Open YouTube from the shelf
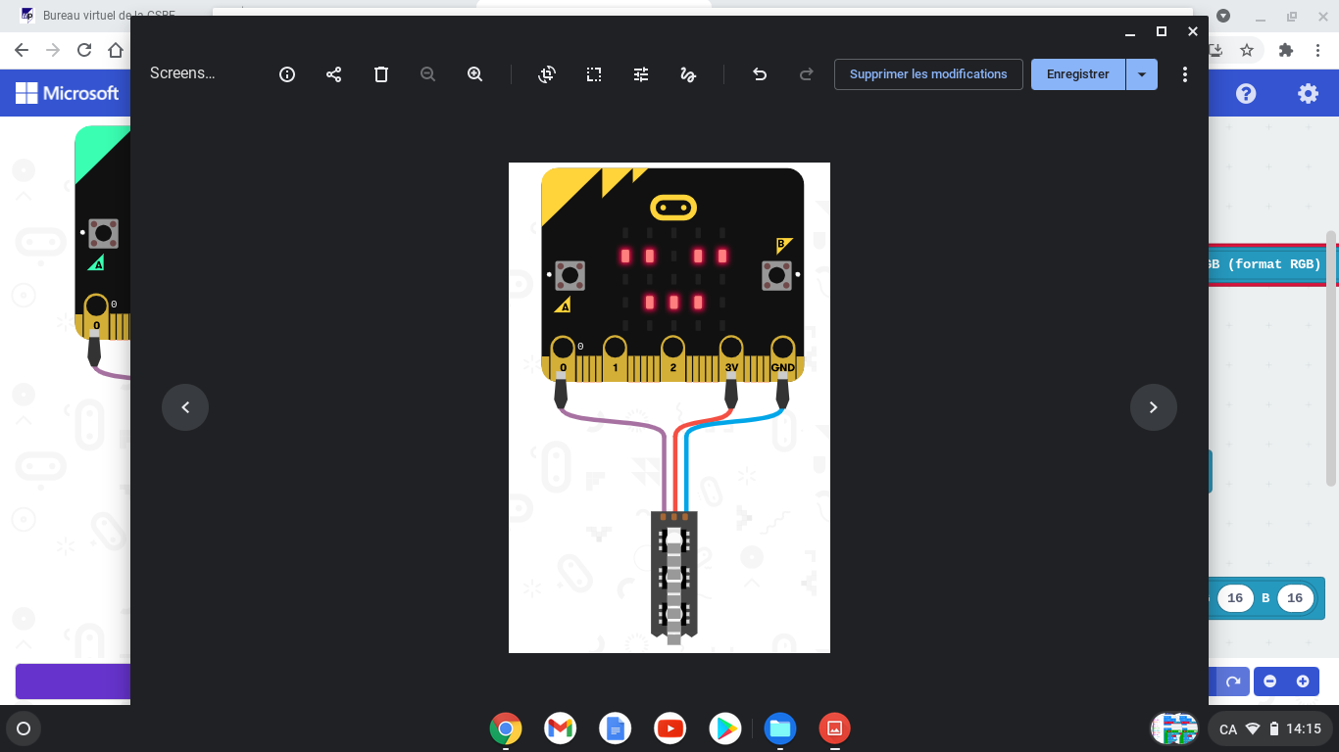Image resolution: width=1339 pixels, height=752 pixels. click(670, 728)
